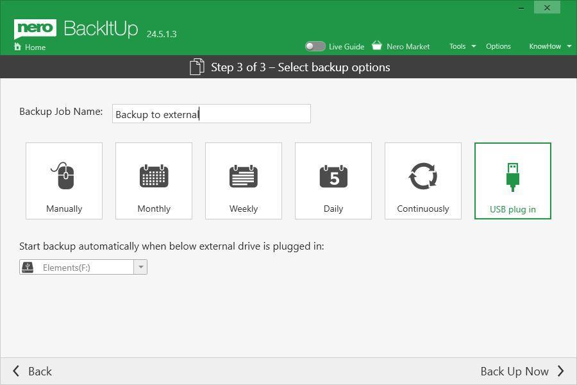Go to Home
The height and width of the screenshot is (385, 577).
point(35,47)
